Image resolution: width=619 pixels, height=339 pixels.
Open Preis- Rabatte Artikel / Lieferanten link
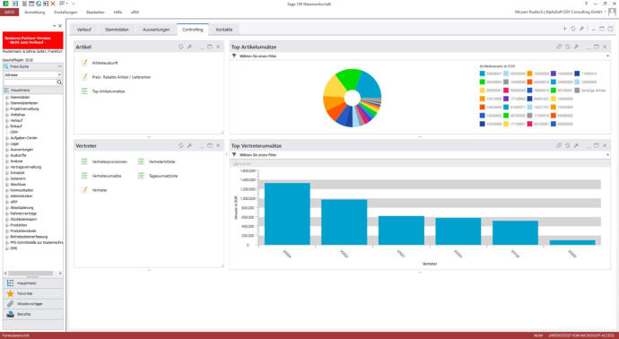point(121,77)
